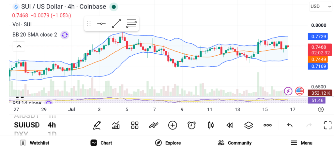Click the 0.6500 price axis label
Viewport: 334px width, 150px height.
click(x=319, y=87)
